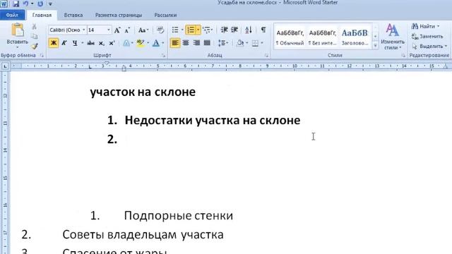Switch to the Вставка tab
This screenshot has height=254, width=452.
[x=73, y=15]
